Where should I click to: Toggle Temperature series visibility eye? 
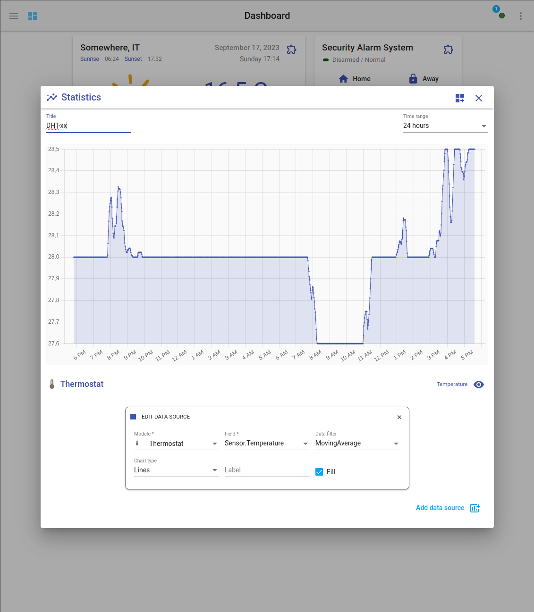[479, 385]
